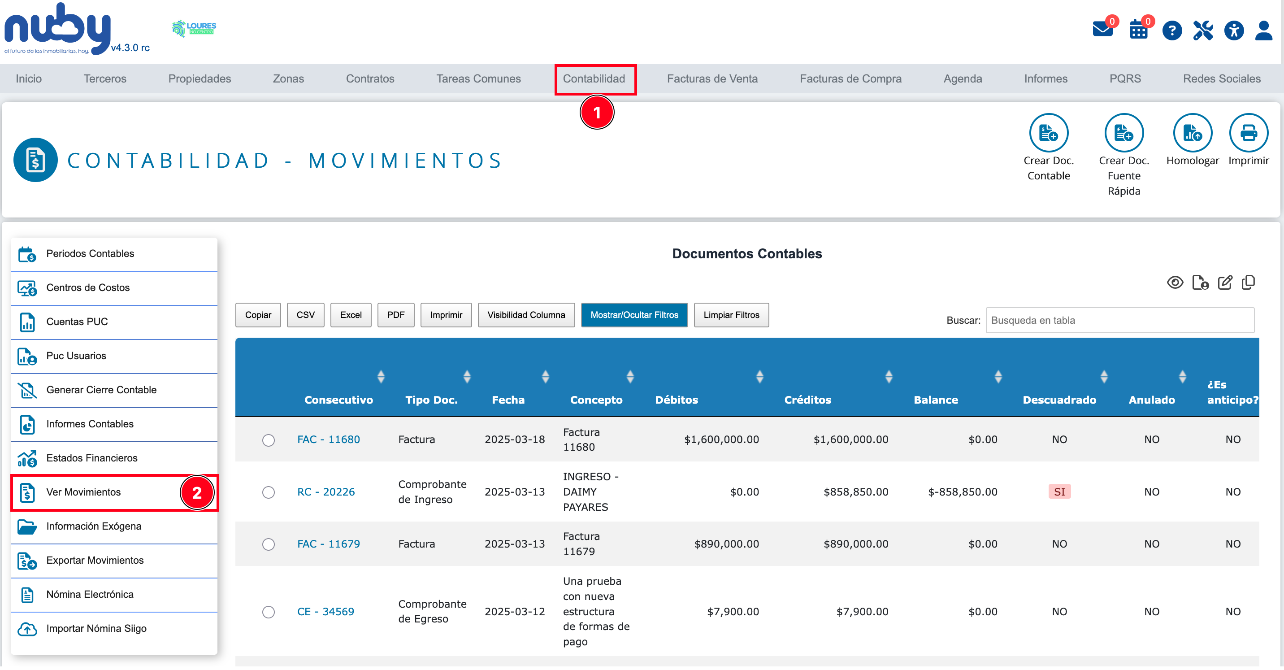Open the Visibilidad Columna dropdown button
The height and width of the screenshot is (670, 1284).
click(526, 316)
